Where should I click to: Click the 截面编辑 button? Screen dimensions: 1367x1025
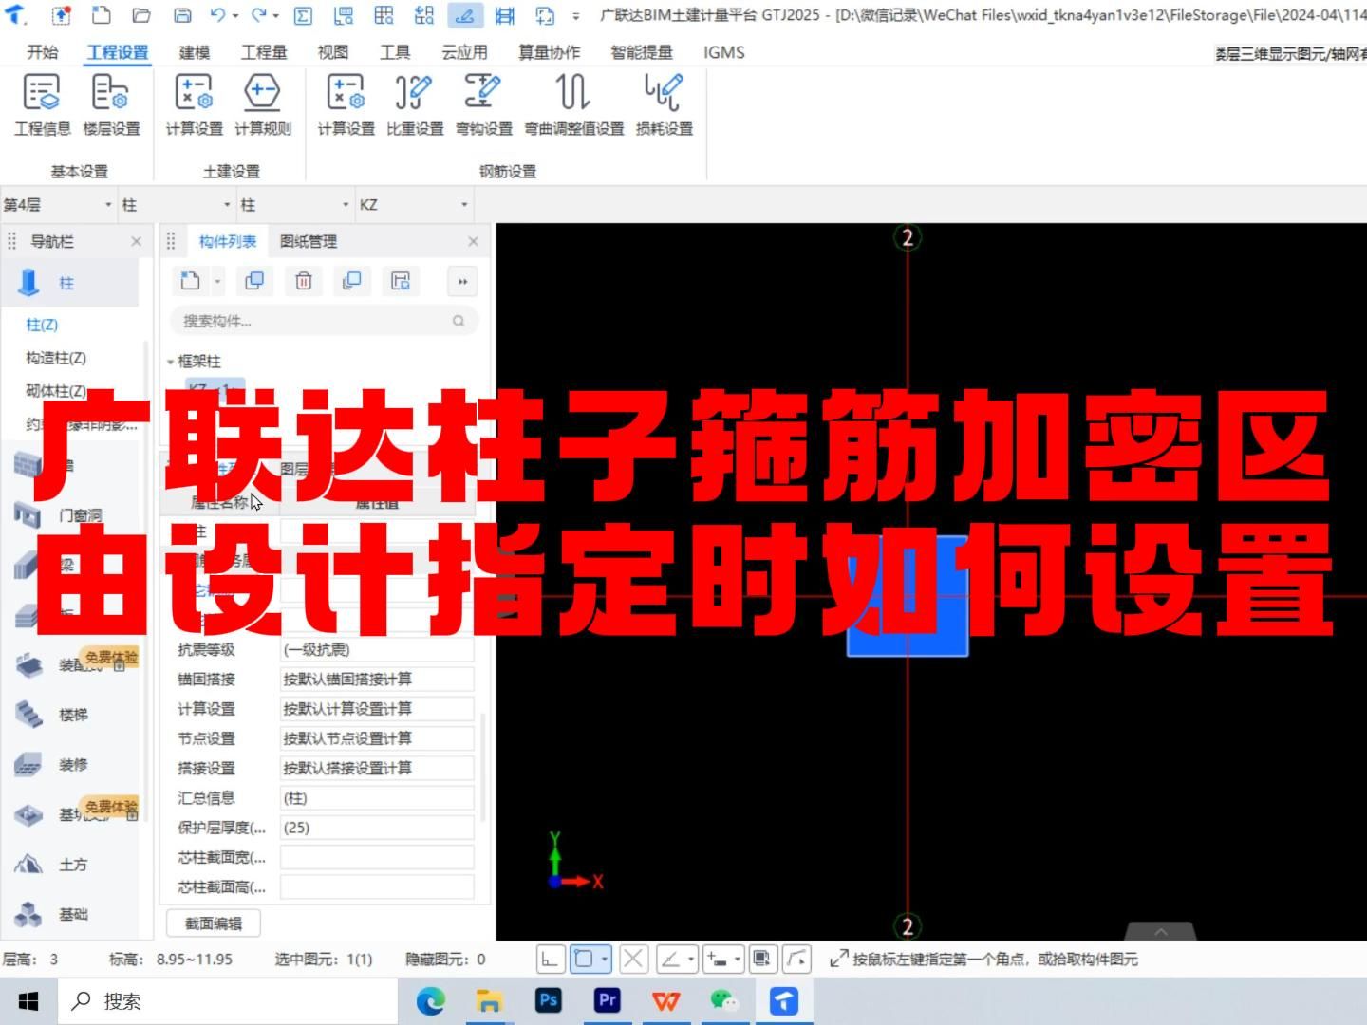213,922
